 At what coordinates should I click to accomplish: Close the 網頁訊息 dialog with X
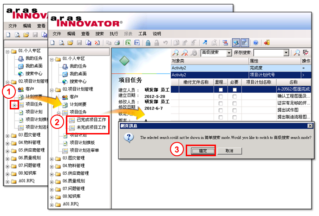point(310,126)
